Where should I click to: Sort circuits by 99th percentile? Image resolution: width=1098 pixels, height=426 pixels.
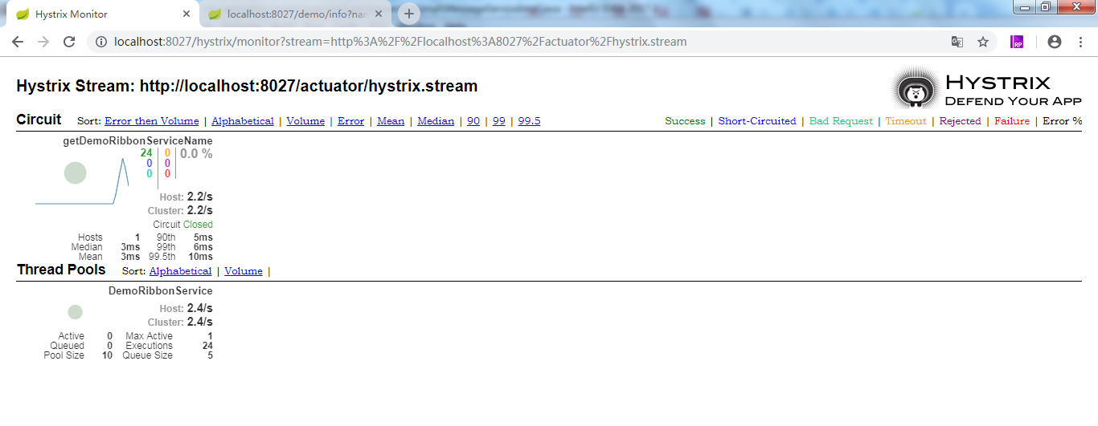coord(499,121)
